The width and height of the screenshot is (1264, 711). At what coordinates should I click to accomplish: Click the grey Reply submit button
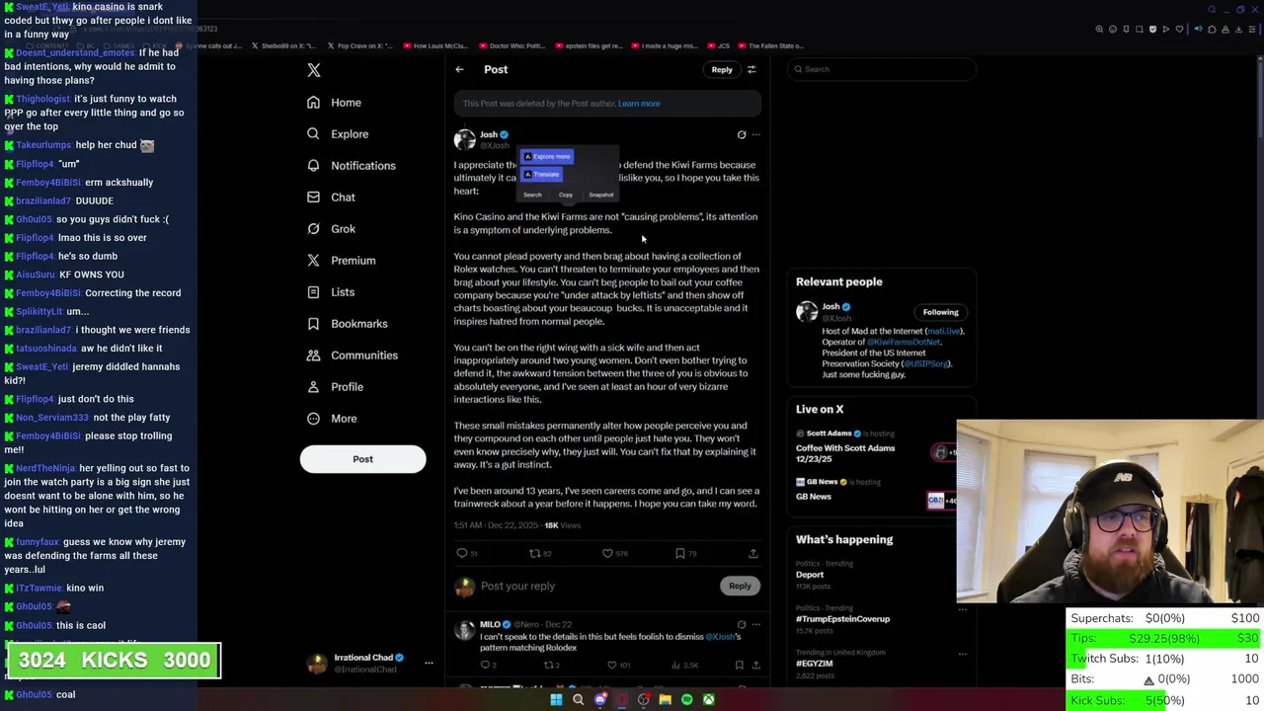tap(740, 587)
